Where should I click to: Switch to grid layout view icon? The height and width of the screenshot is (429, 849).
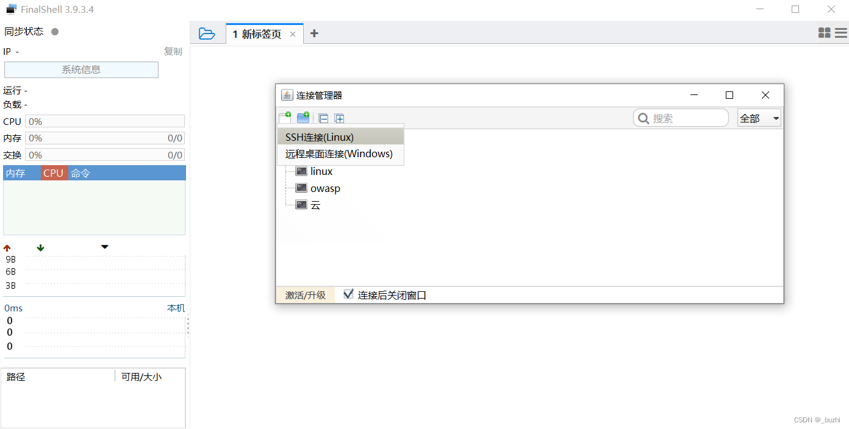[x=825, y=33]
